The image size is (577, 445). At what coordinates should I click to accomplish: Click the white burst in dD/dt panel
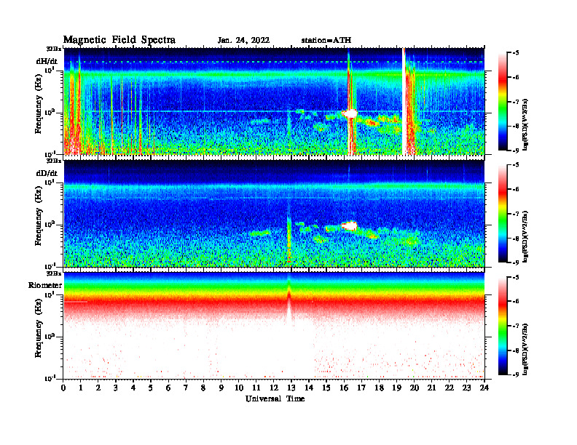click(350, 225)
